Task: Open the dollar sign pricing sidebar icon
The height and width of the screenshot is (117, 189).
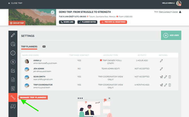Action: 13,62
